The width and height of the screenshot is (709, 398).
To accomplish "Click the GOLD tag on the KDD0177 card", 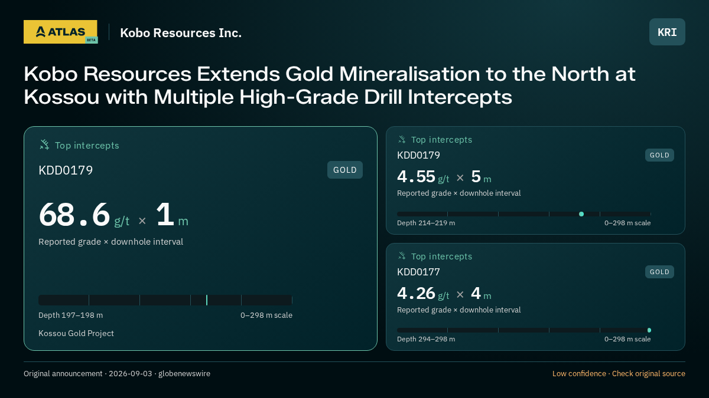I will 659,272.
